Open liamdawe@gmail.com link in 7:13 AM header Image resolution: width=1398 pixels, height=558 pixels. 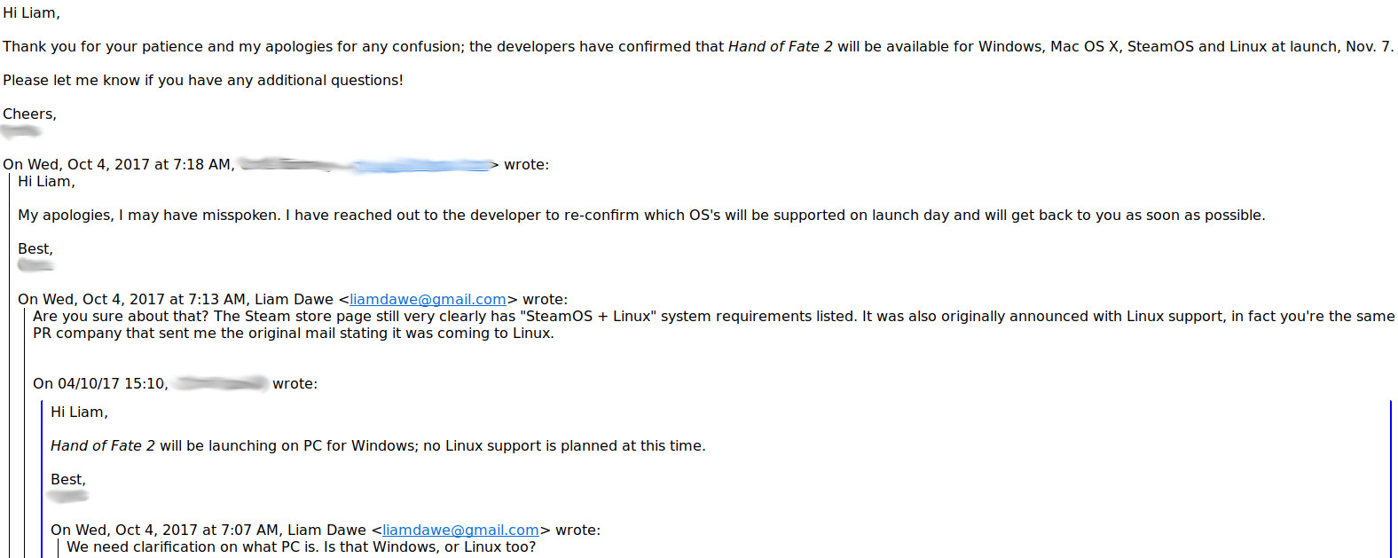[x=428, y=300]
